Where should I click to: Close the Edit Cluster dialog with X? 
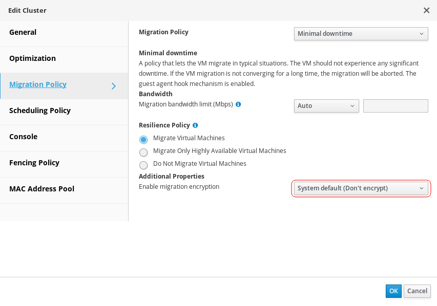pos(426,10)
